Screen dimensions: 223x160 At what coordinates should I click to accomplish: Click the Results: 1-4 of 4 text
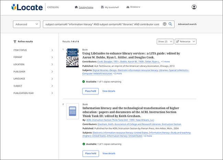(71, 42)
